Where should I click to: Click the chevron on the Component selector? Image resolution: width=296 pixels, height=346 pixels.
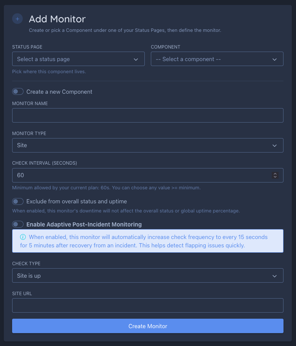tap(275, 59)
